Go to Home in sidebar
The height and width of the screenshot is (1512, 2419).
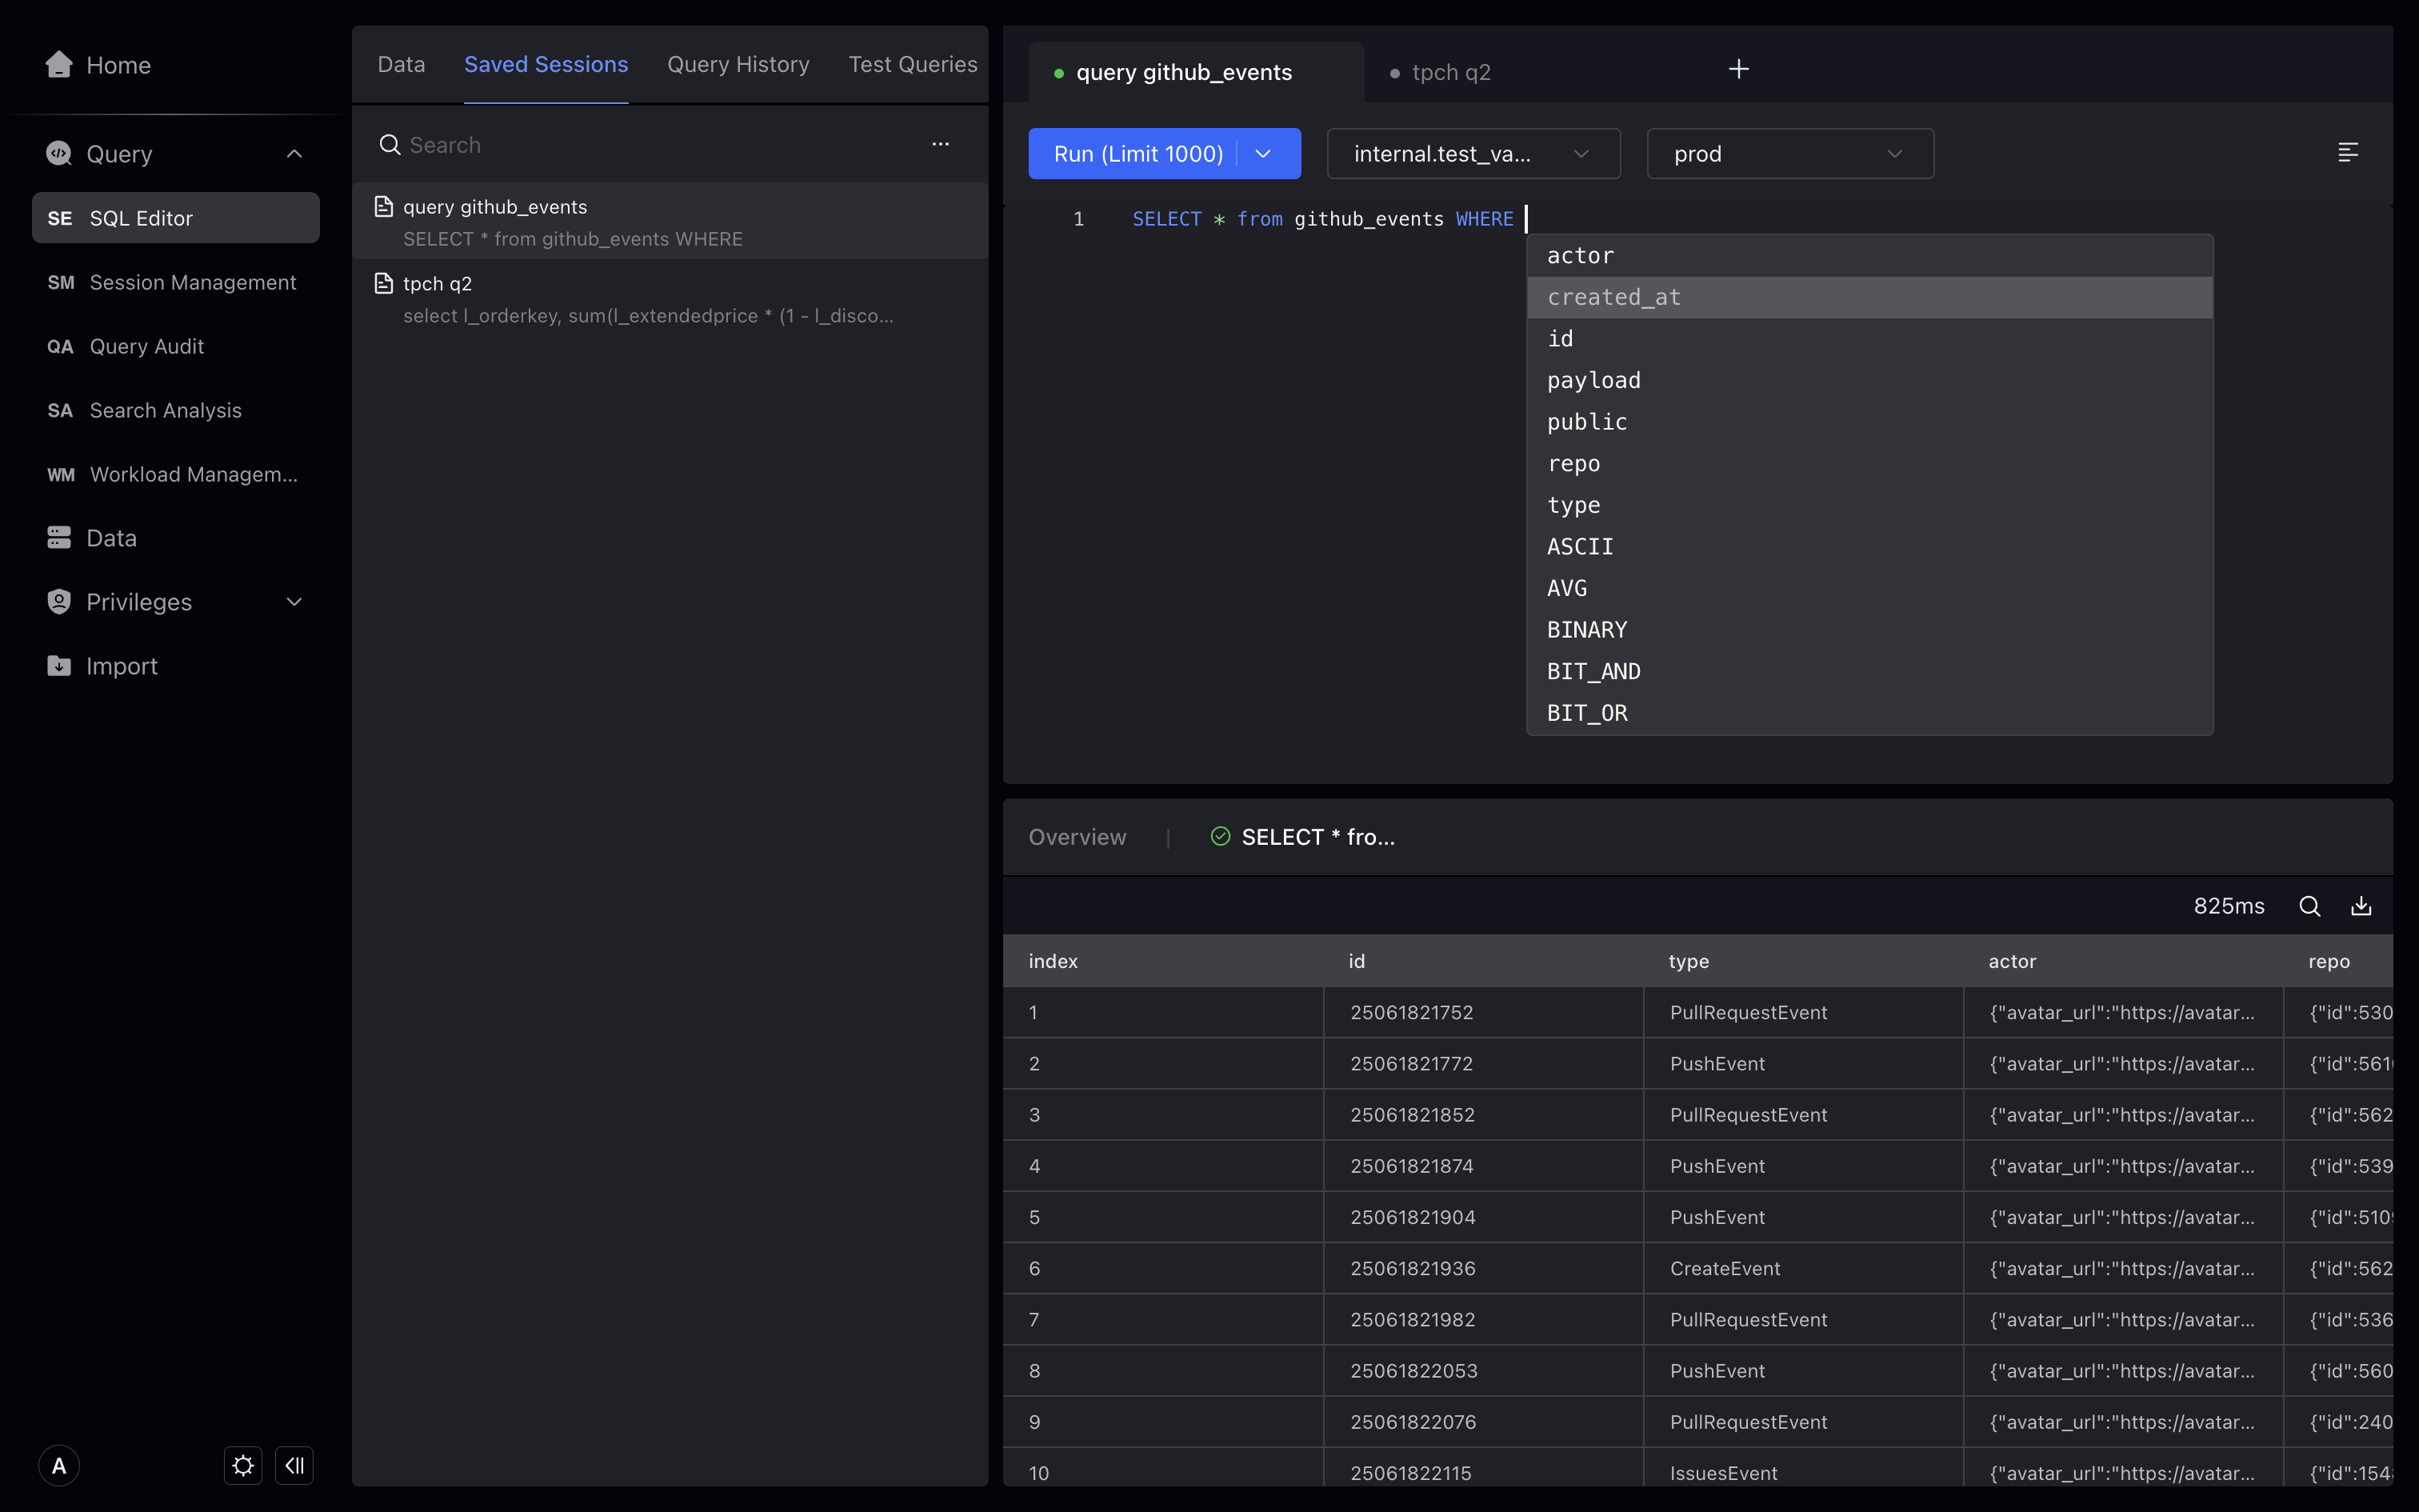(98, 65)
